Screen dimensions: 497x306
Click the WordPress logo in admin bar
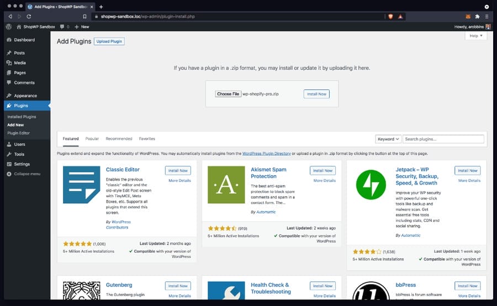9,27
